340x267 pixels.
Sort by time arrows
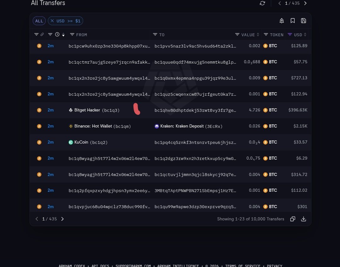tap(63, 35)
